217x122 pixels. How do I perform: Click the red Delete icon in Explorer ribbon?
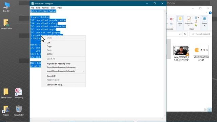tap(171, 19)
